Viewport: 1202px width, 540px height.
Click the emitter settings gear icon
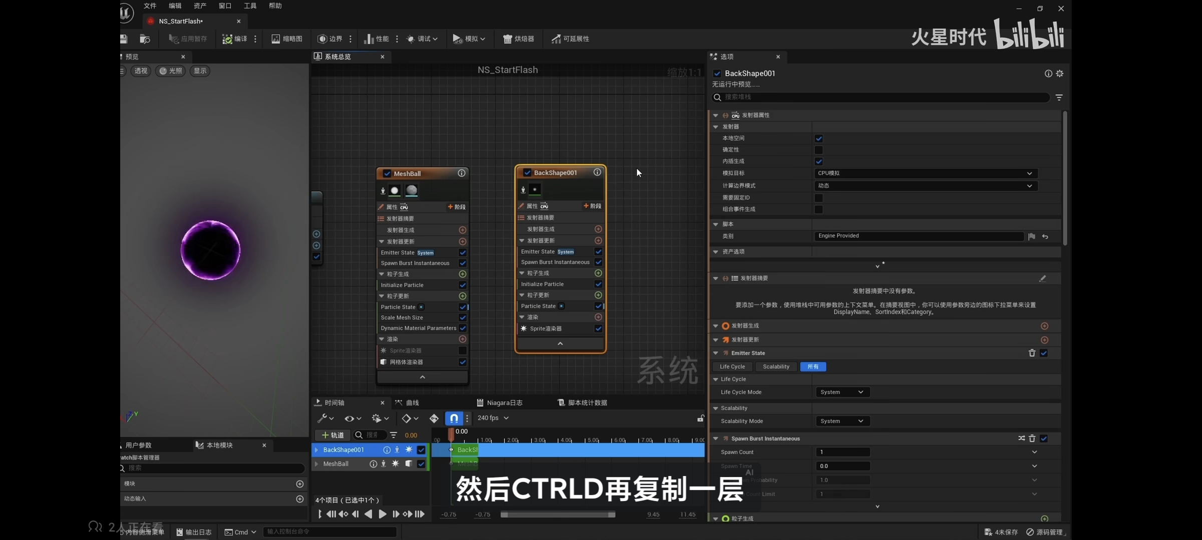[x=1060, y=73]
